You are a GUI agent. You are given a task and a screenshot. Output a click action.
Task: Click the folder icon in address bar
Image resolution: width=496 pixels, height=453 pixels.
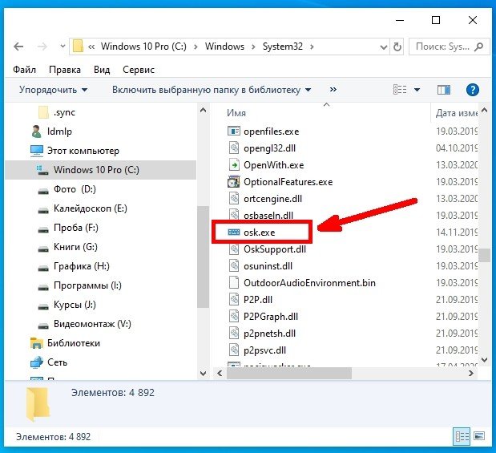[x=78, y=47]
